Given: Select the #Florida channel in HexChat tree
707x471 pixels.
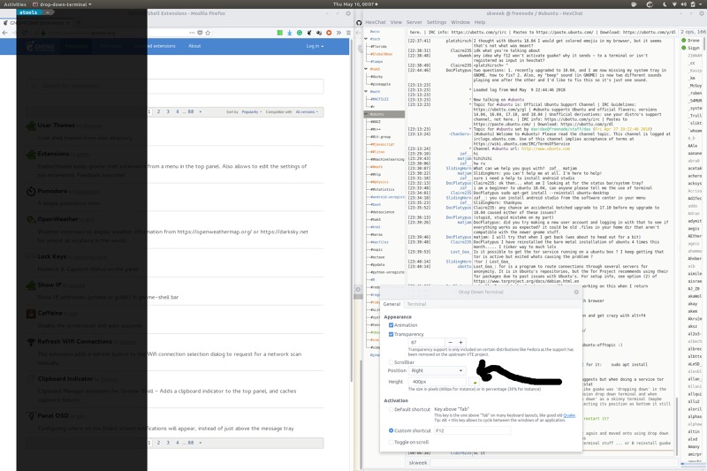Looking at the screenshot, I should click(x=378, y=47).
